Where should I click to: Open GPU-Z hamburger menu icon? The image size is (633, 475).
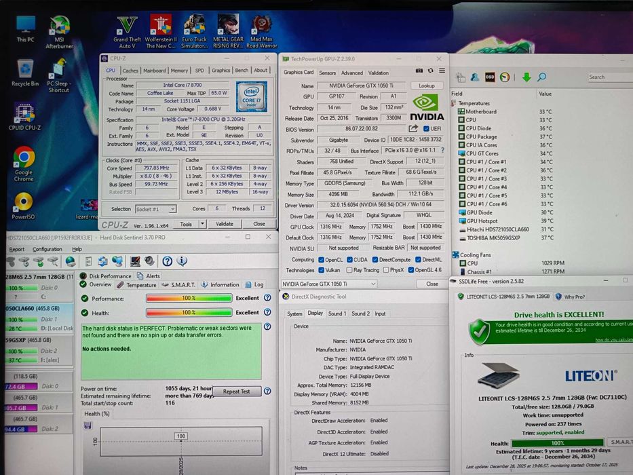click(x=442, y=71)
